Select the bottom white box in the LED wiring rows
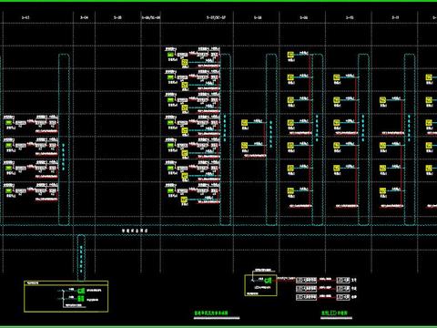The image size is (437, 328). point(306,297)
